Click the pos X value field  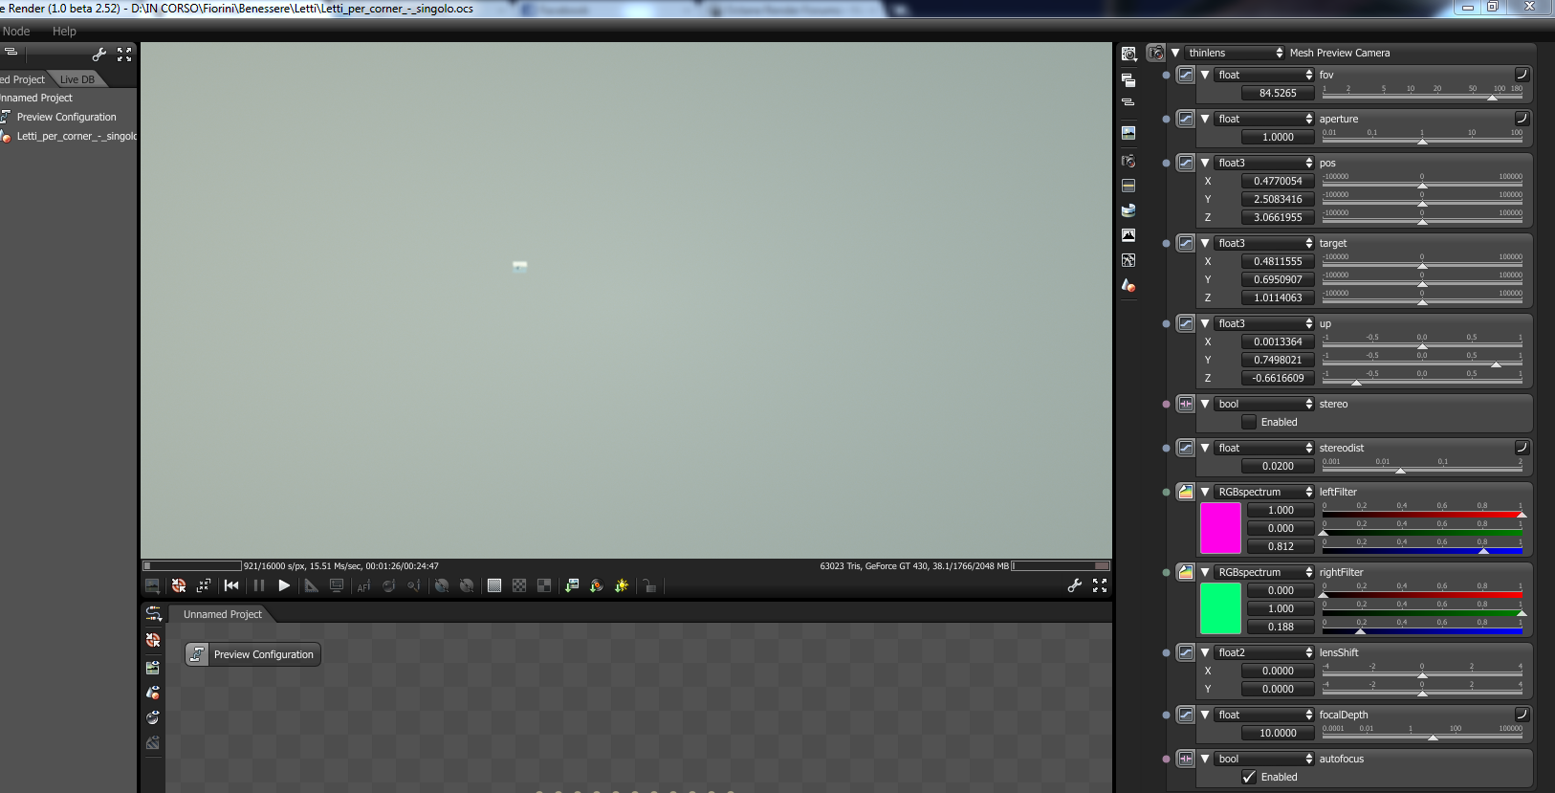tap(1278, 181)
